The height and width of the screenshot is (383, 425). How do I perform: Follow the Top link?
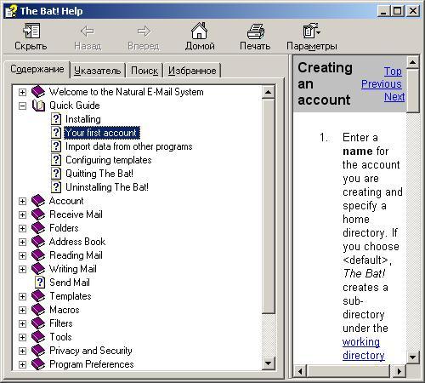(x=393, y=71)
